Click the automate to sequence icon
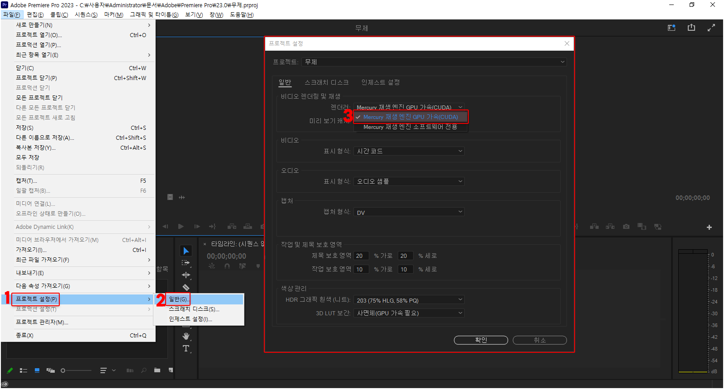Image resolution: width=724 pixels, height=389 pixels. point(130,370)
